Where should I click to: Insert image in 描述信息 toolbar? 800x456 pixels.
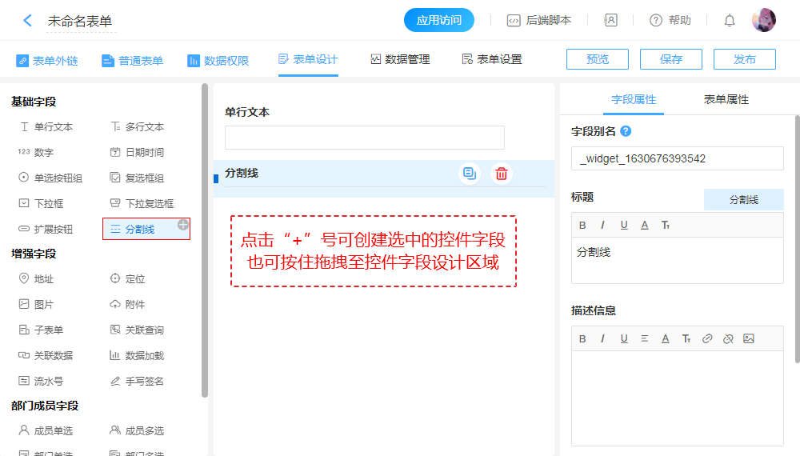749,338
